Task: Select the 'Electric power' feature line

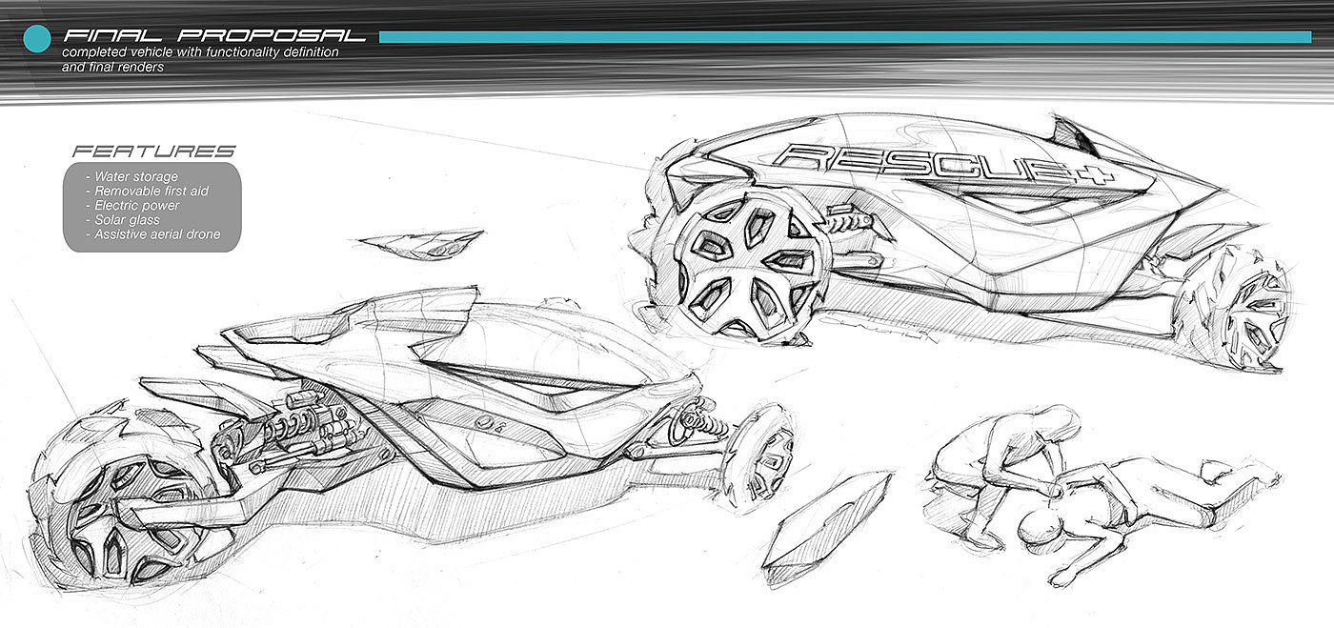Action: click(131, 206)
